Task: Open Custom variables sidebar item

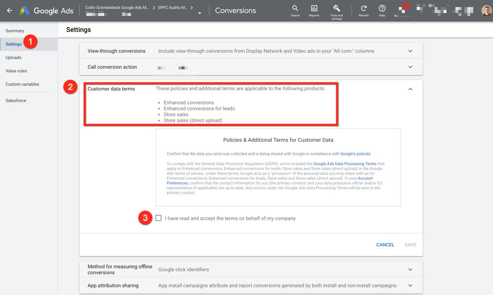Action: tap(22, 84)
